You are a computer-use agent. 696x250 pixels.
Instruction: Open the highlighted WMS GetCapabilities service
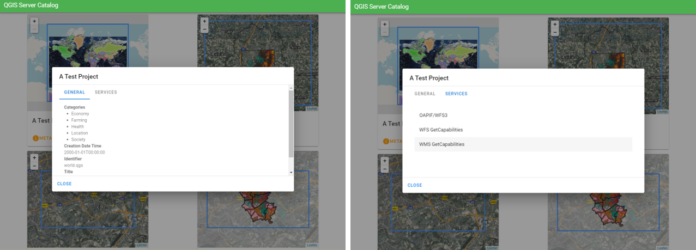click(441, 144)
